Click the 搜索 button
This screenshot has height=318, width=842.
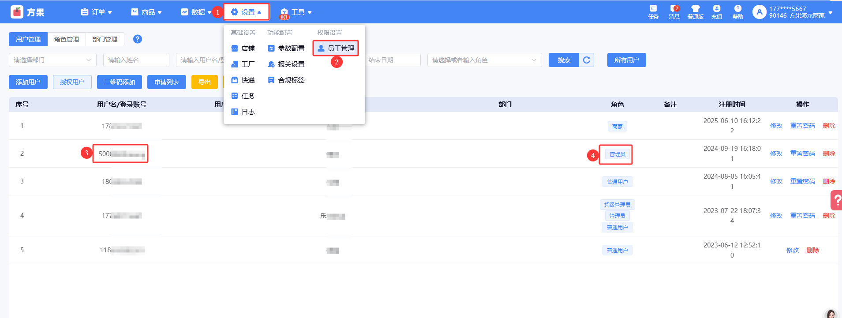[564, 60]
